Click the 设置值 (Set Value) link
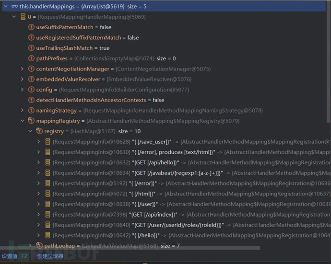Image resolution: width=331 pixels, height=264 pixels. [10, 256]
